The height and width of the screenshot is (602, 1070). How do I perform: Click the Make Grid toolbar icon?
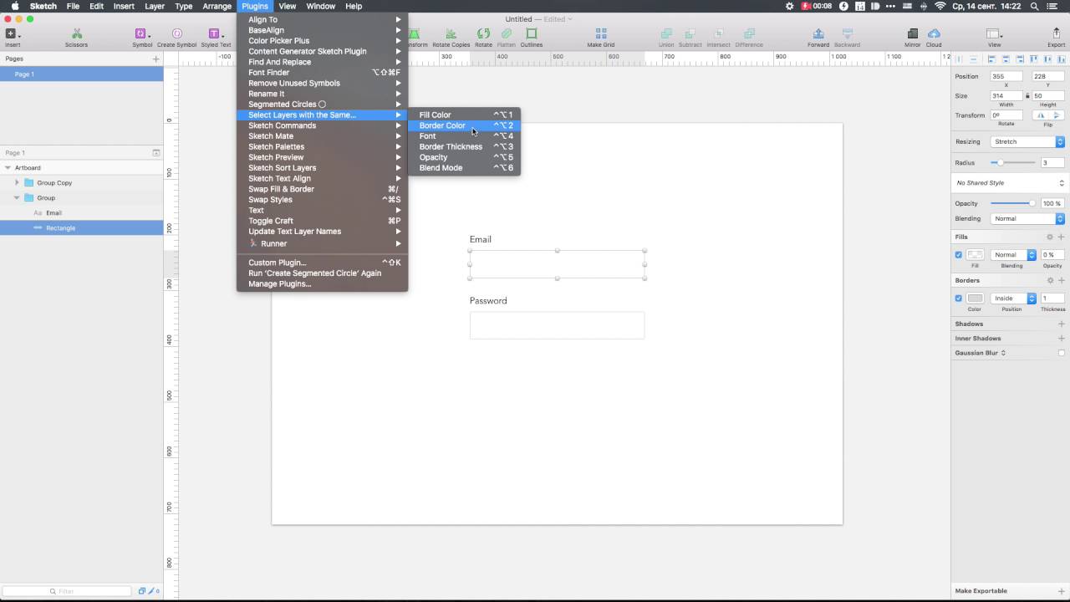pos(600,34)
